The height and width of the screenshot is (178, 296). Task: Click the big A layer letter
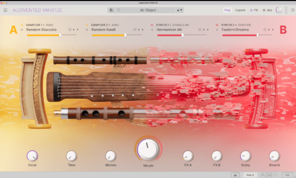[13, 30]
